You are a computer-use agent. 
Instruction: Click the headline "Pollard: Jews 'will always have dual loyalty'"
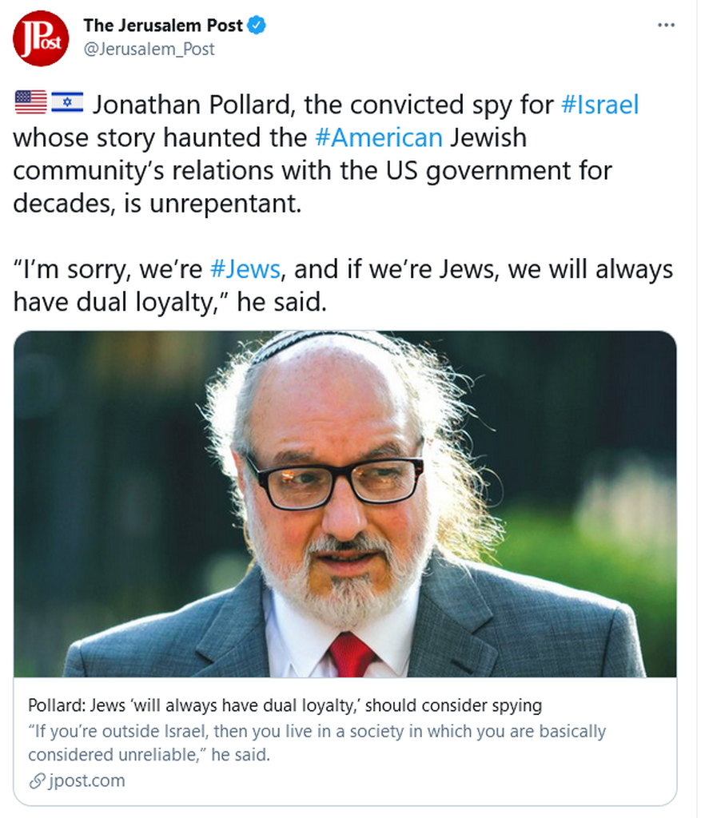(x=285, y=706)
